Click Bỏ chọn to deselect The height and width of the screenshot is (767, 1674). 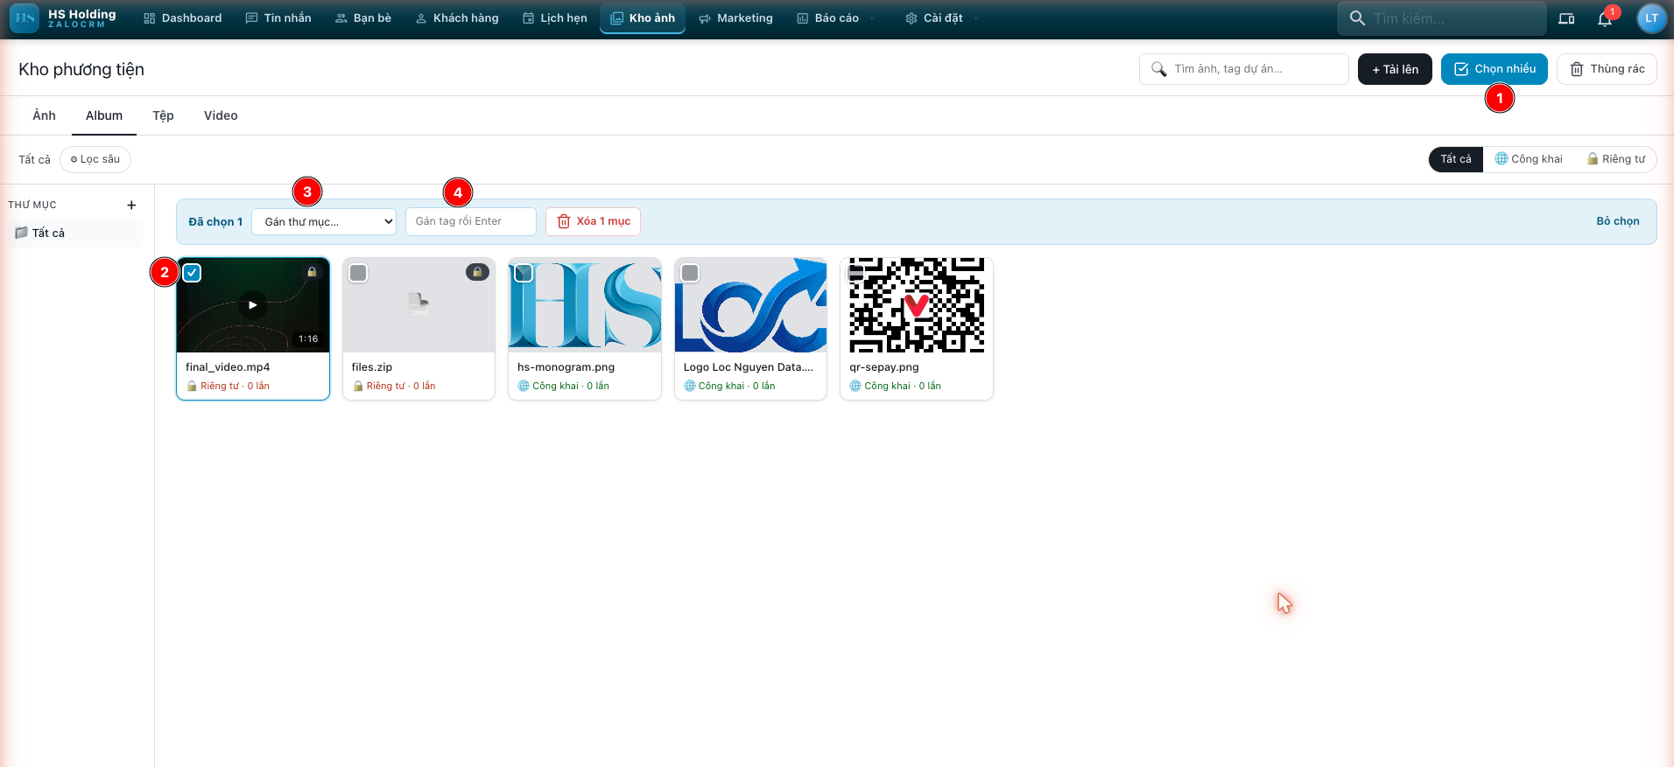click(x=1617, y=221)
